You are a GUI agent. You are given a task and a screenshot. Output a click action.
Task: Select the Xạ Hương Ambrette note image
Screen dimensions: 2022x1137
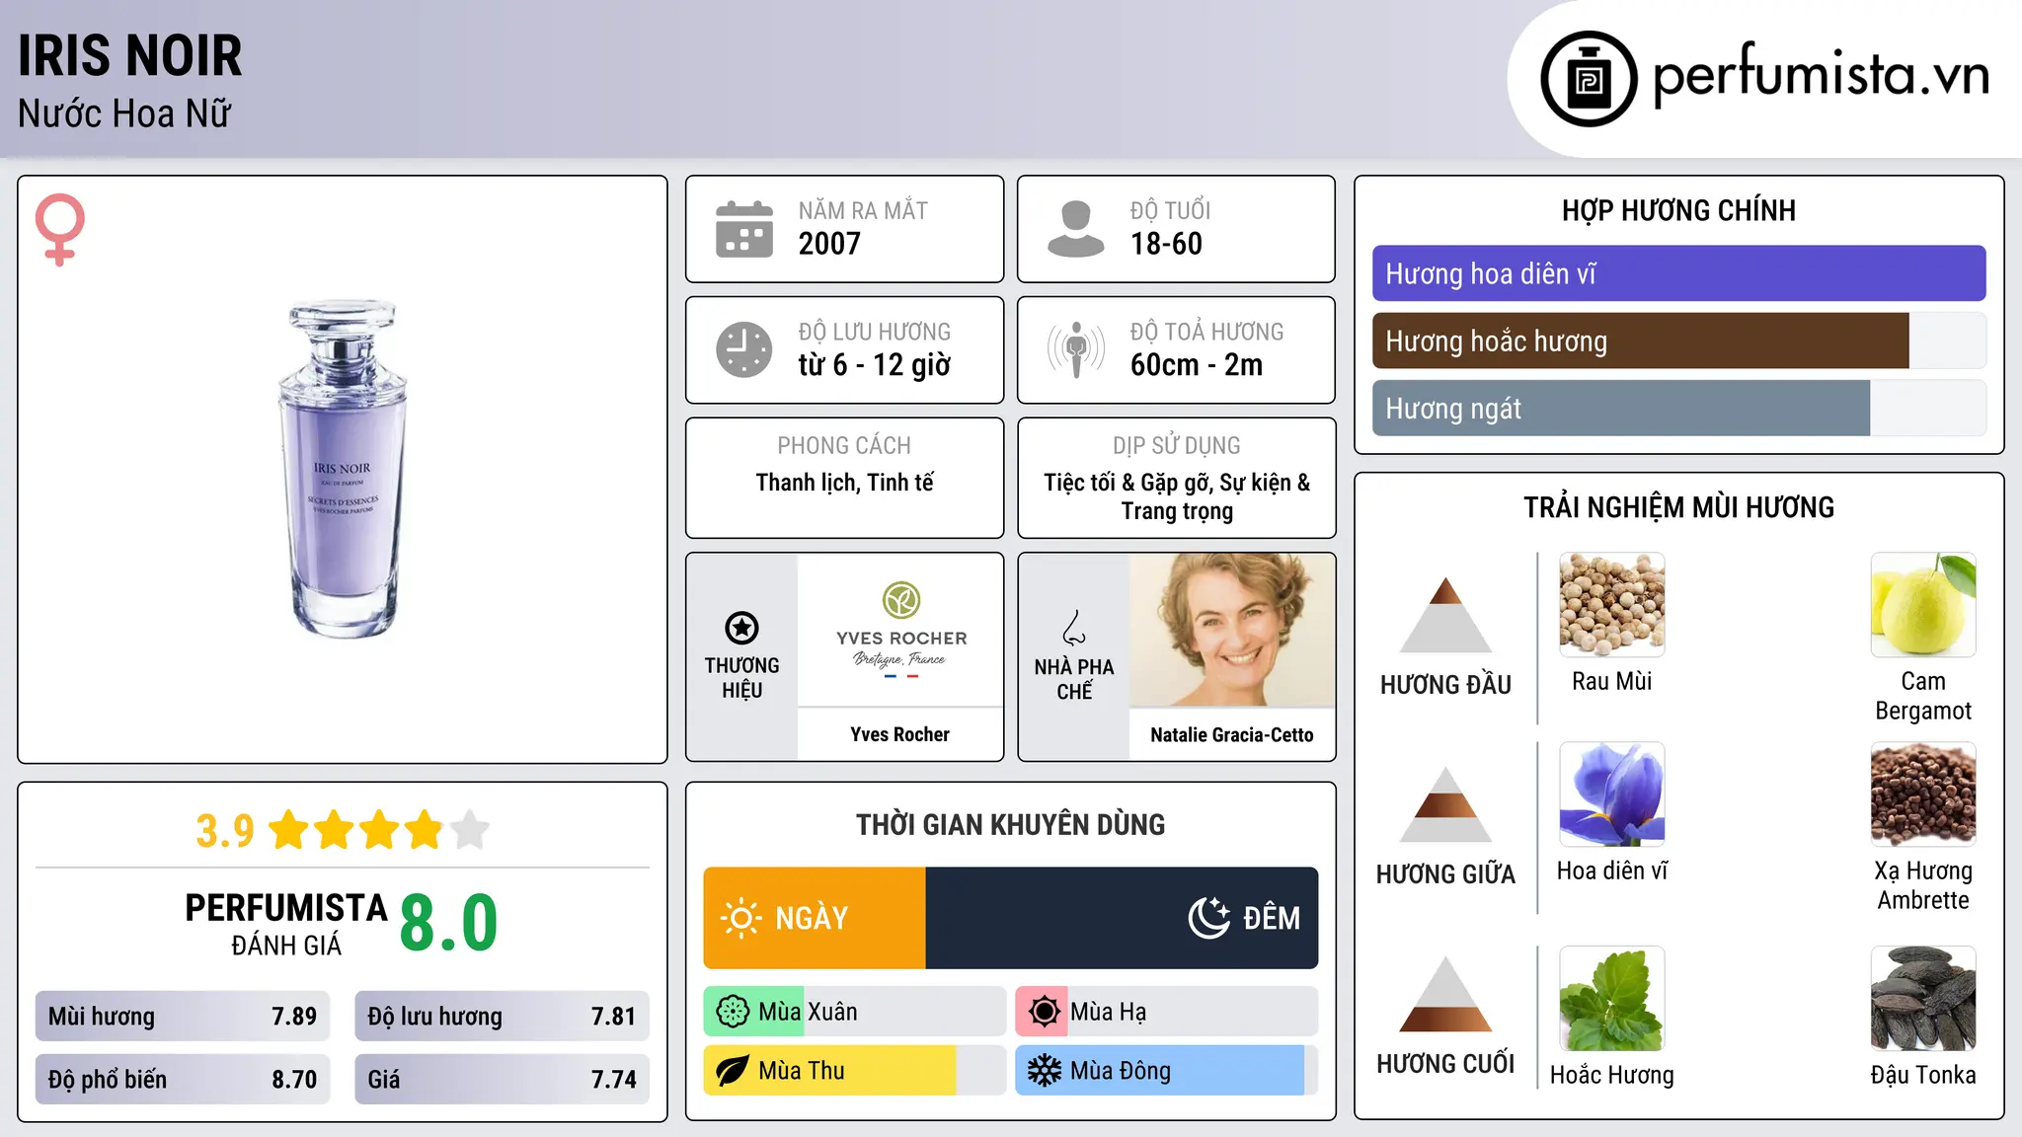1923,795
